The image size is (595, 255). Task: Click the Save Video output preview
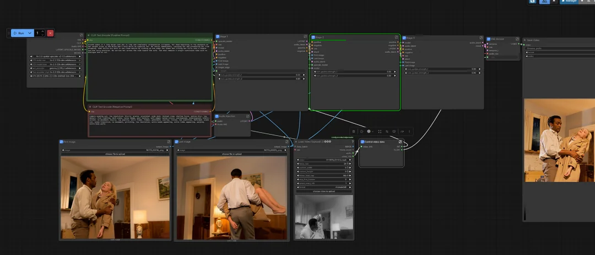[x=560, y=140]
